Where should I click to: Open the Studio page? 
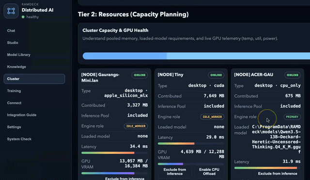13,43
